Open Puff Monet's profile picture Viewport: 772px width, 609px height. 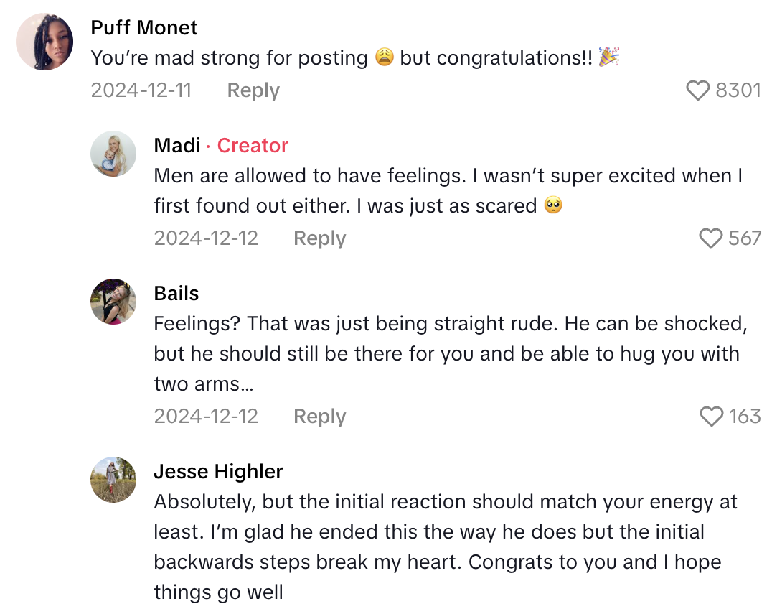[44, 42]
